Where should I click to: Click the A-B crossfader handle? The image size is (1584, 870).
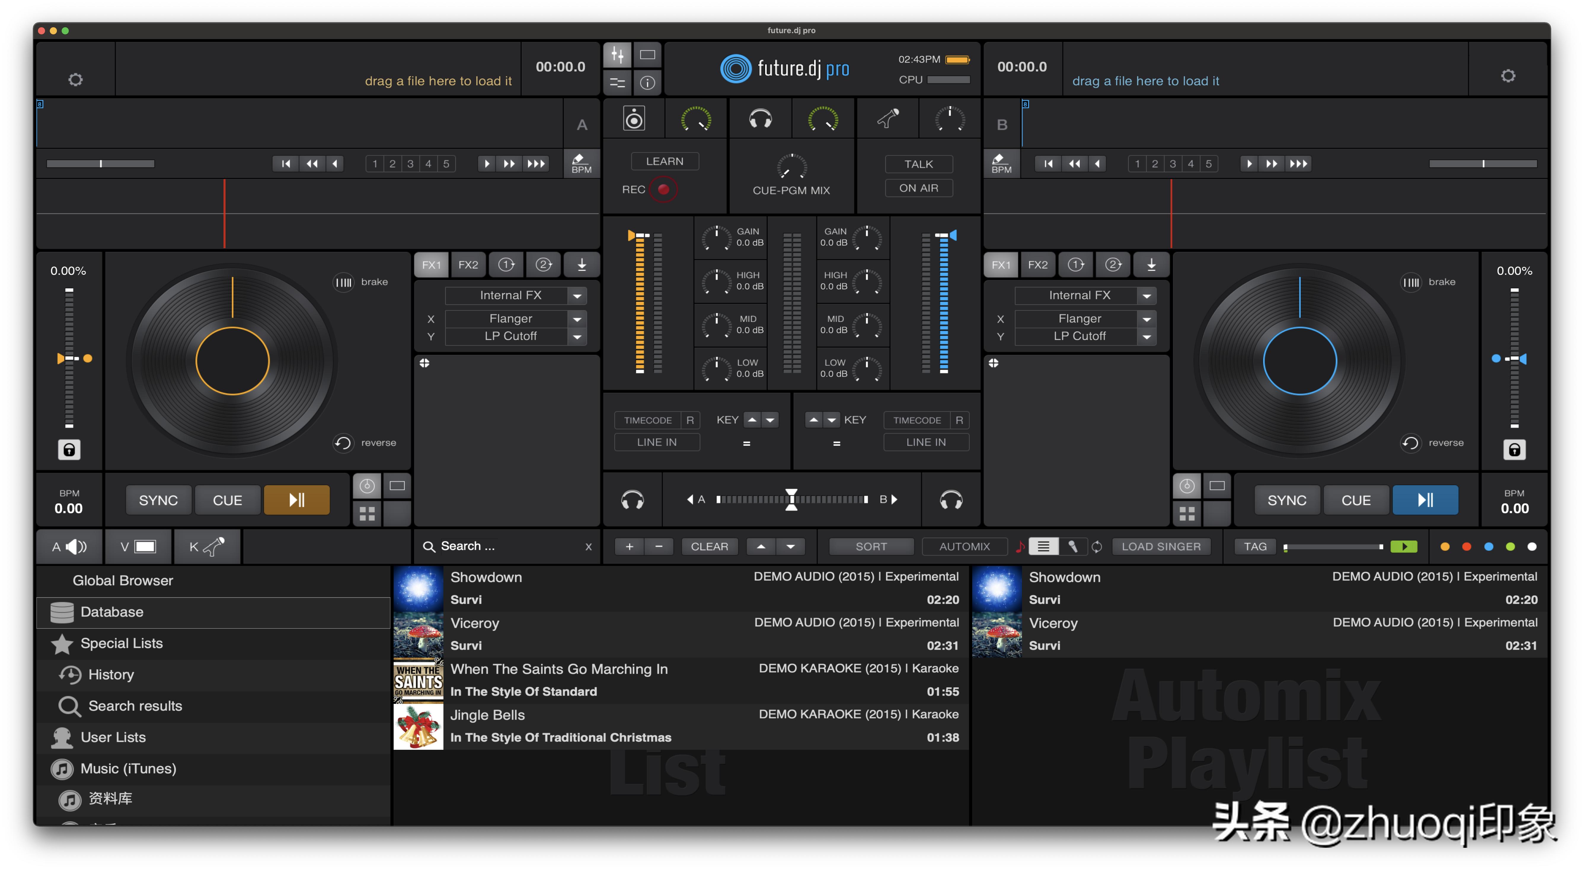[x=791, y=500]
